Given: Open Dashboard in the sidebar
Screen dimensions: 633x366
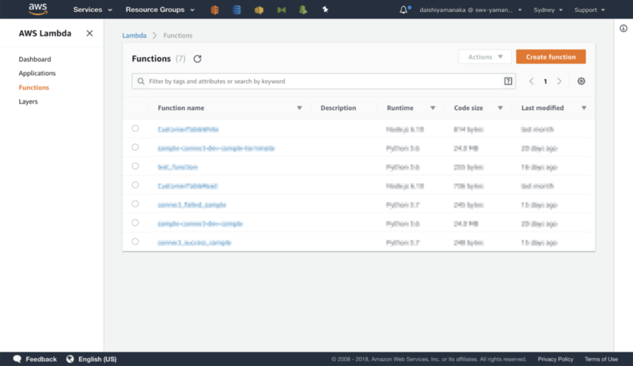Looking at the screenshot, I should (35, 59).
